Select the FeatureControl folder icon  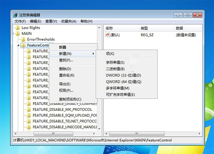tap(23, 45)
